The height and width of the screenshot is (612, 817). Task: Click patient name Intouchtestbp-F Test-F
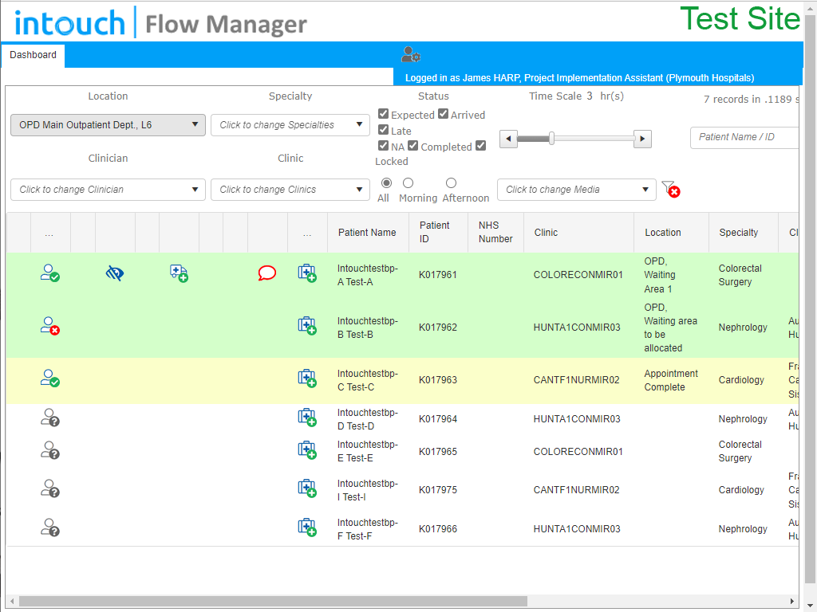367,529
